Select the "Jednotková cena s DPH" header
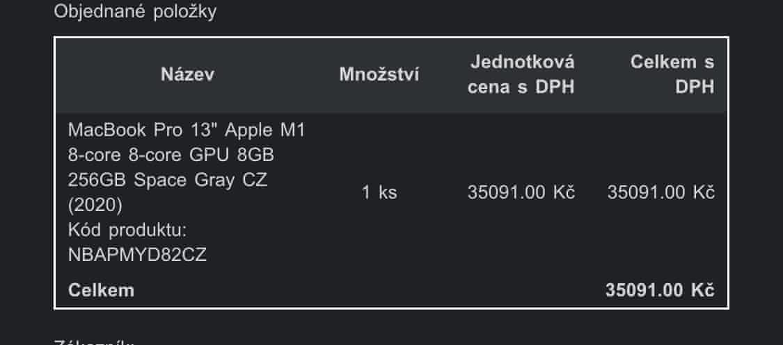 tap(521, 75)
